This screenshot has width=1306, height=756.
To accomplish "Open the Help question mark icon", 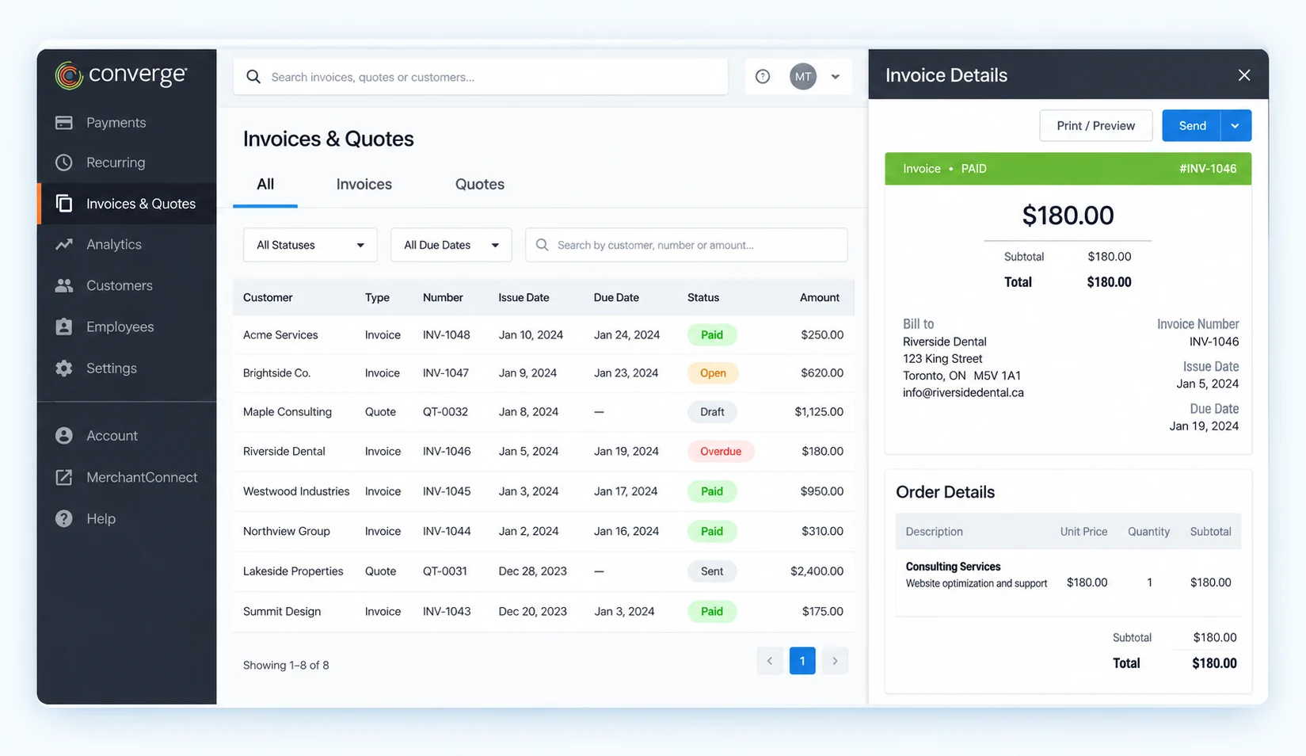I will 64,518.
